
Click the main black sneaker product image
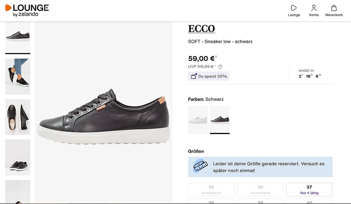pyautogui.click(x=104, y=117)
